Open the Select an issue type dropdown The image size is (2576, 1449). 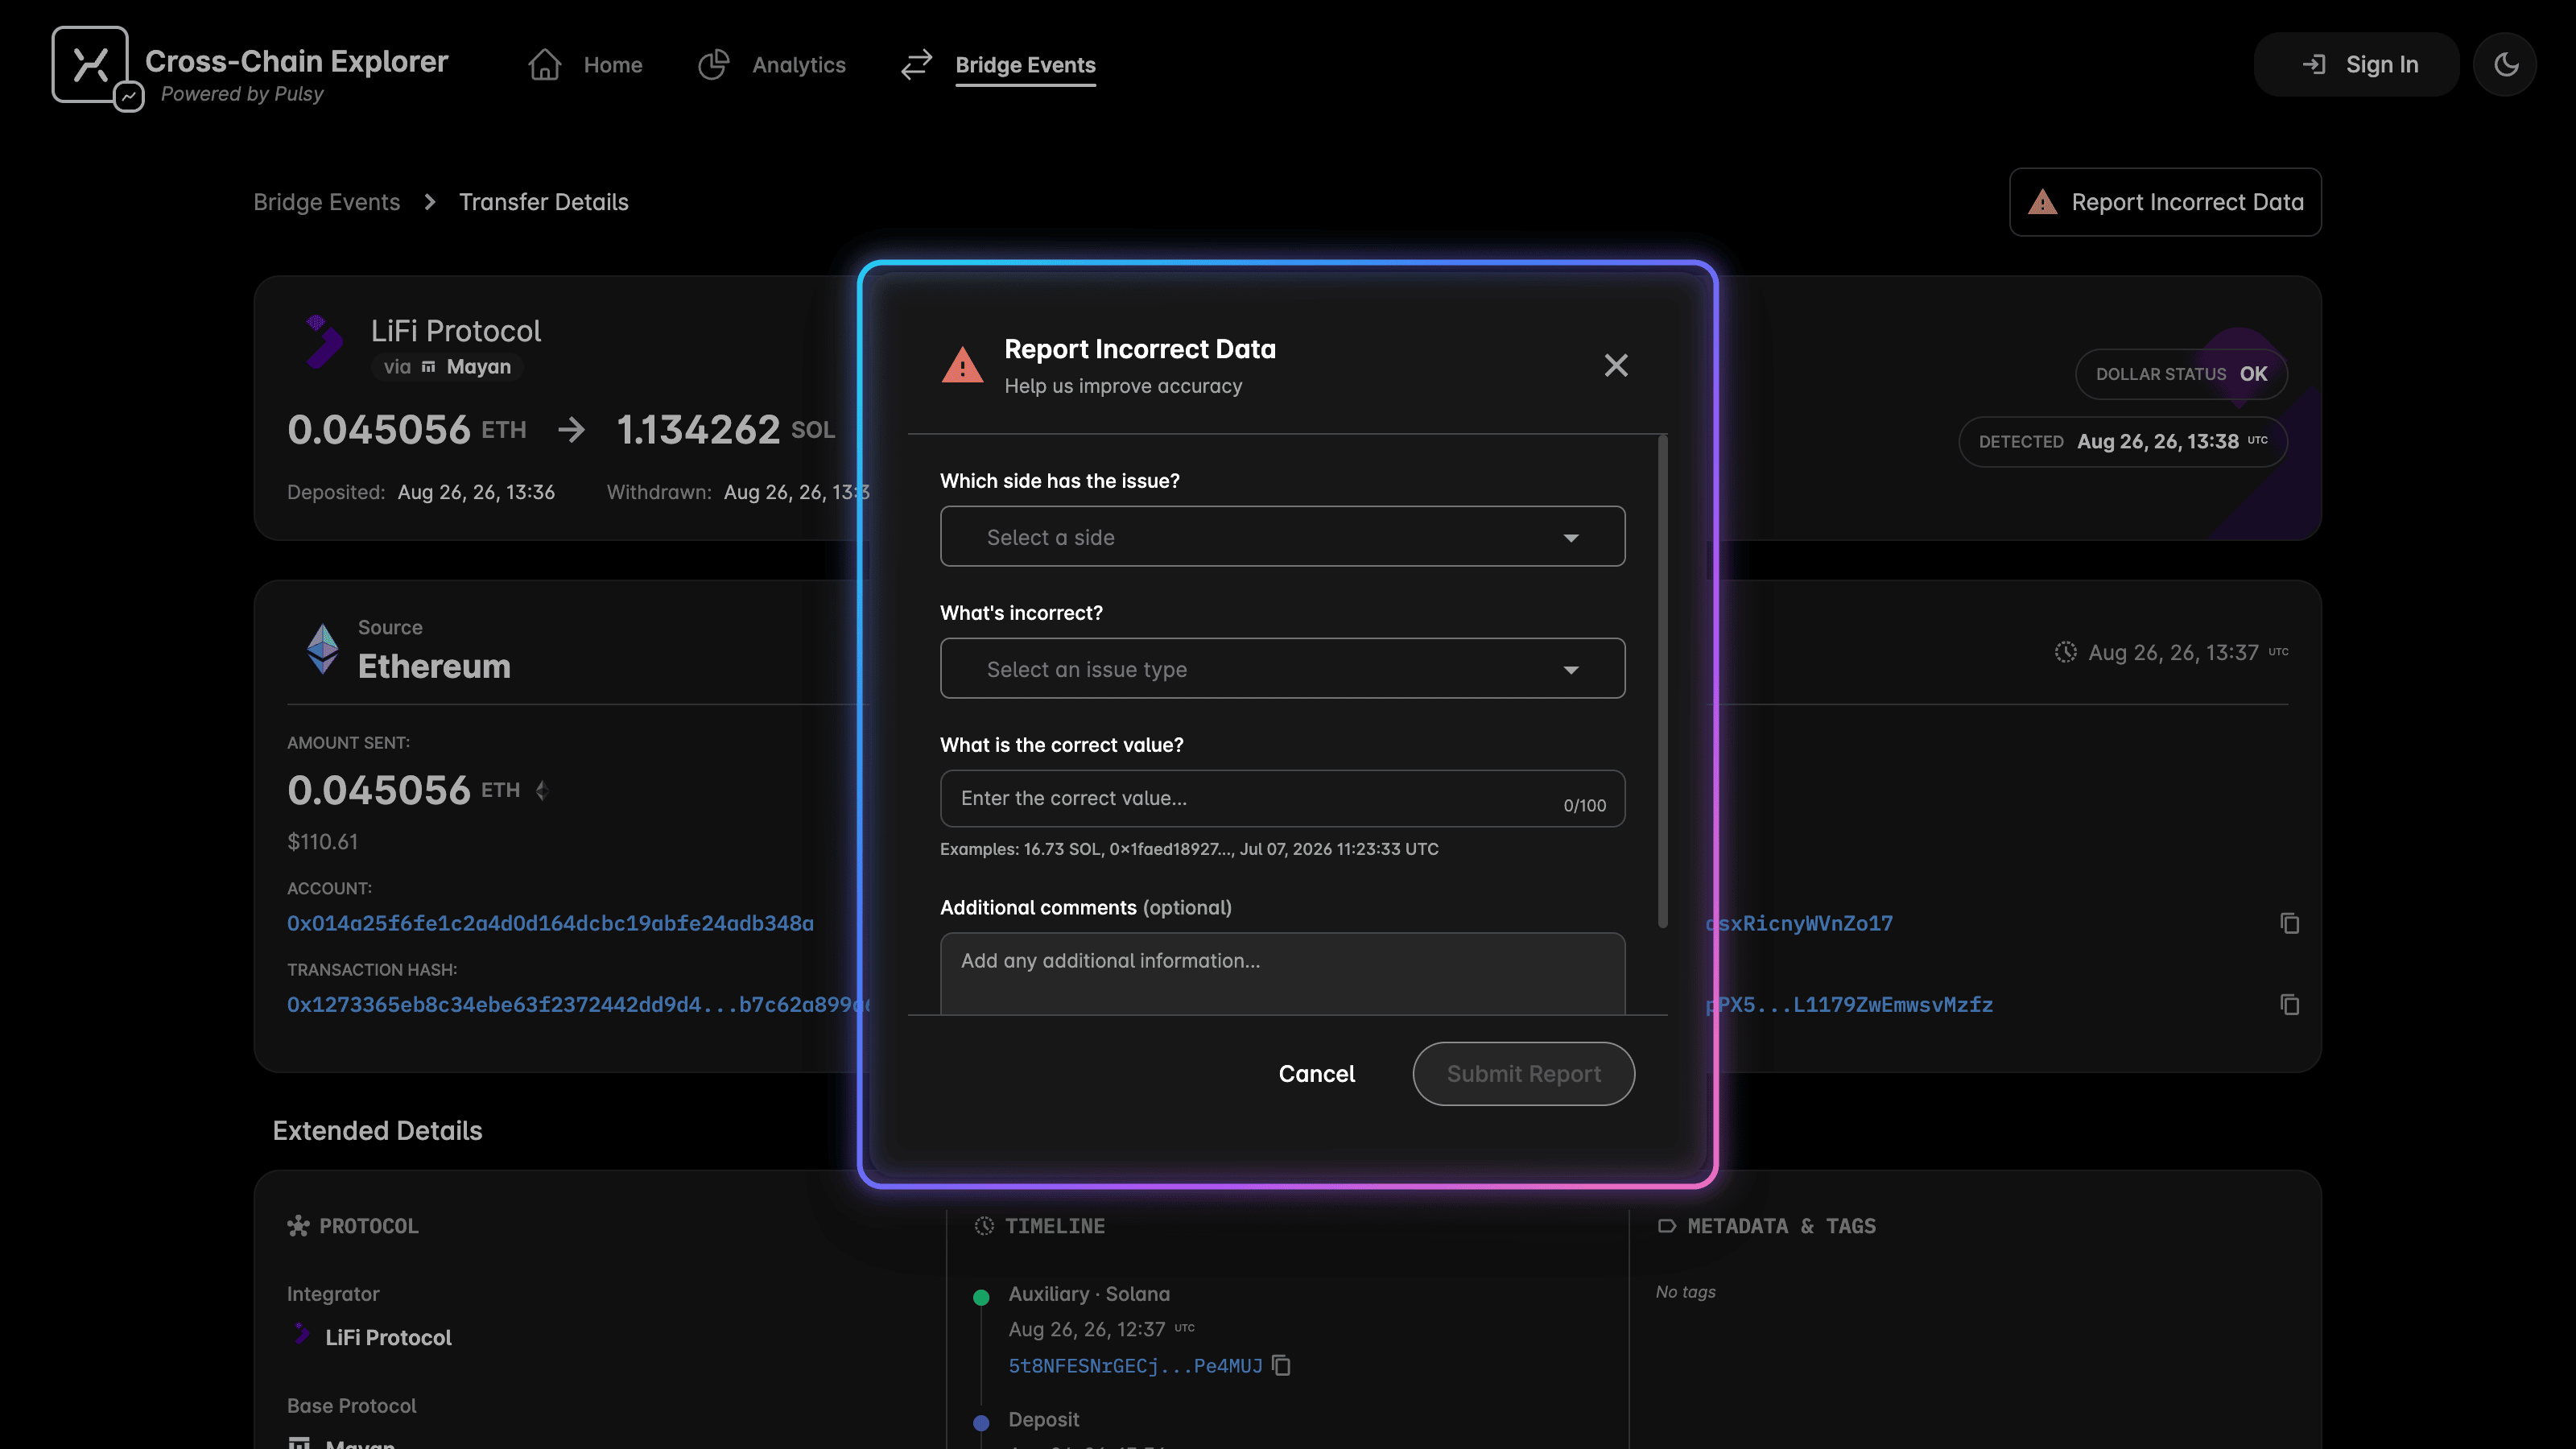[1283, 669]
